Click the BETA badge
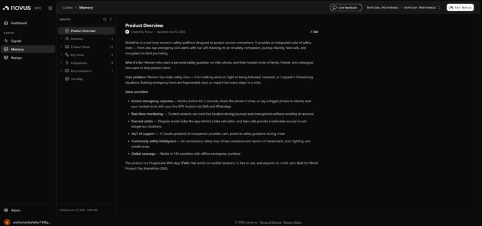 click(x=38, y=8)
